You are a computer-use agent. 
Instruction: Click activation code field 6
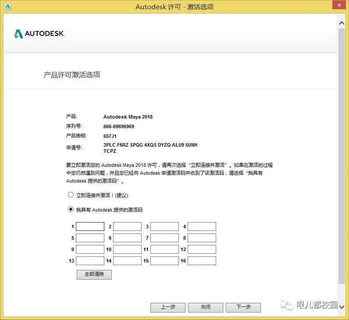[127, 238]
